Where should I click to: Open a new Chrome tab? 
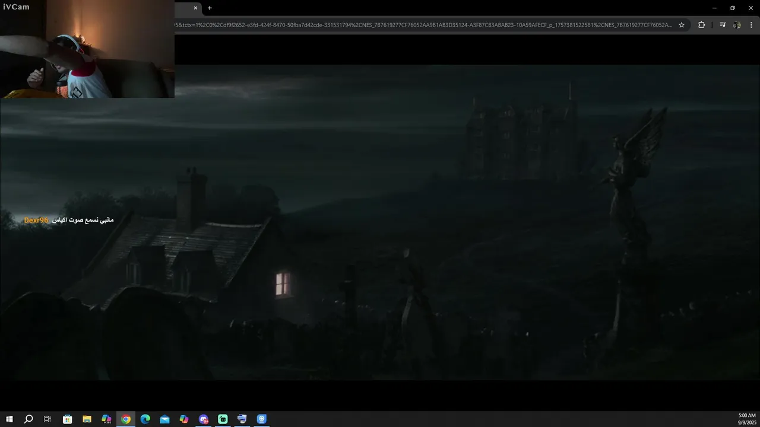pyautogui.click(x=210, y=8)
